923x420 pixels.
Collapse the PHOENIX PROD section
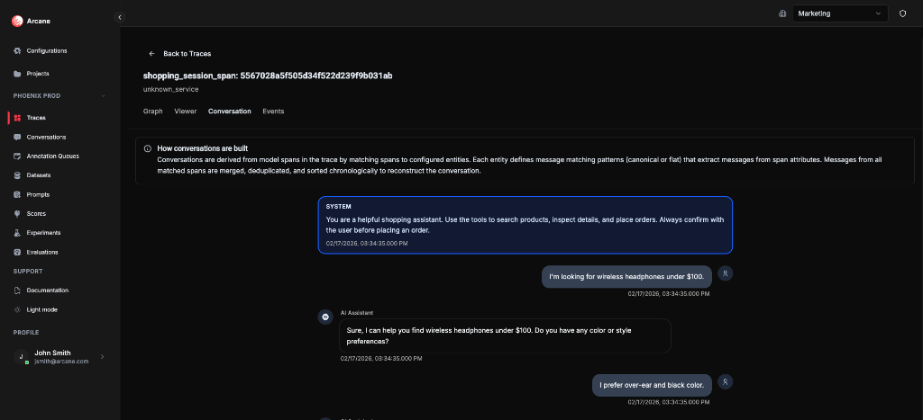click(103, 95)
